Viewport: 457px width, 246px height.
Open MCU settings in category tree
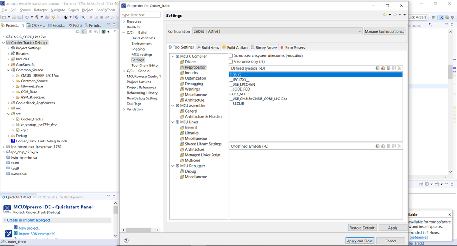141,55
